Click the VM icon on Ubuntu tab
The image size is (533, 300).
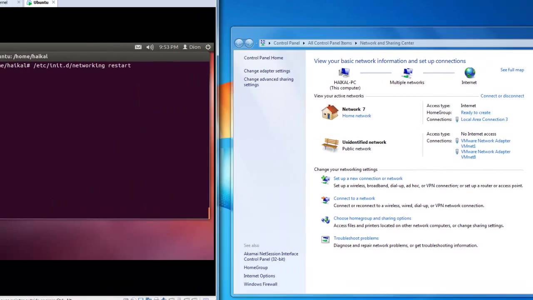pyautogui.click(x=29, y=2)
